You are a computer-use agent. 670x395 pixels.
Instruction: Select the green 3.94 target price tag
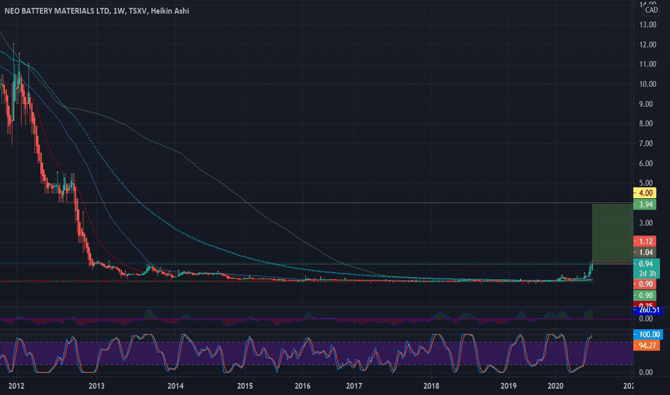[645, 205]
